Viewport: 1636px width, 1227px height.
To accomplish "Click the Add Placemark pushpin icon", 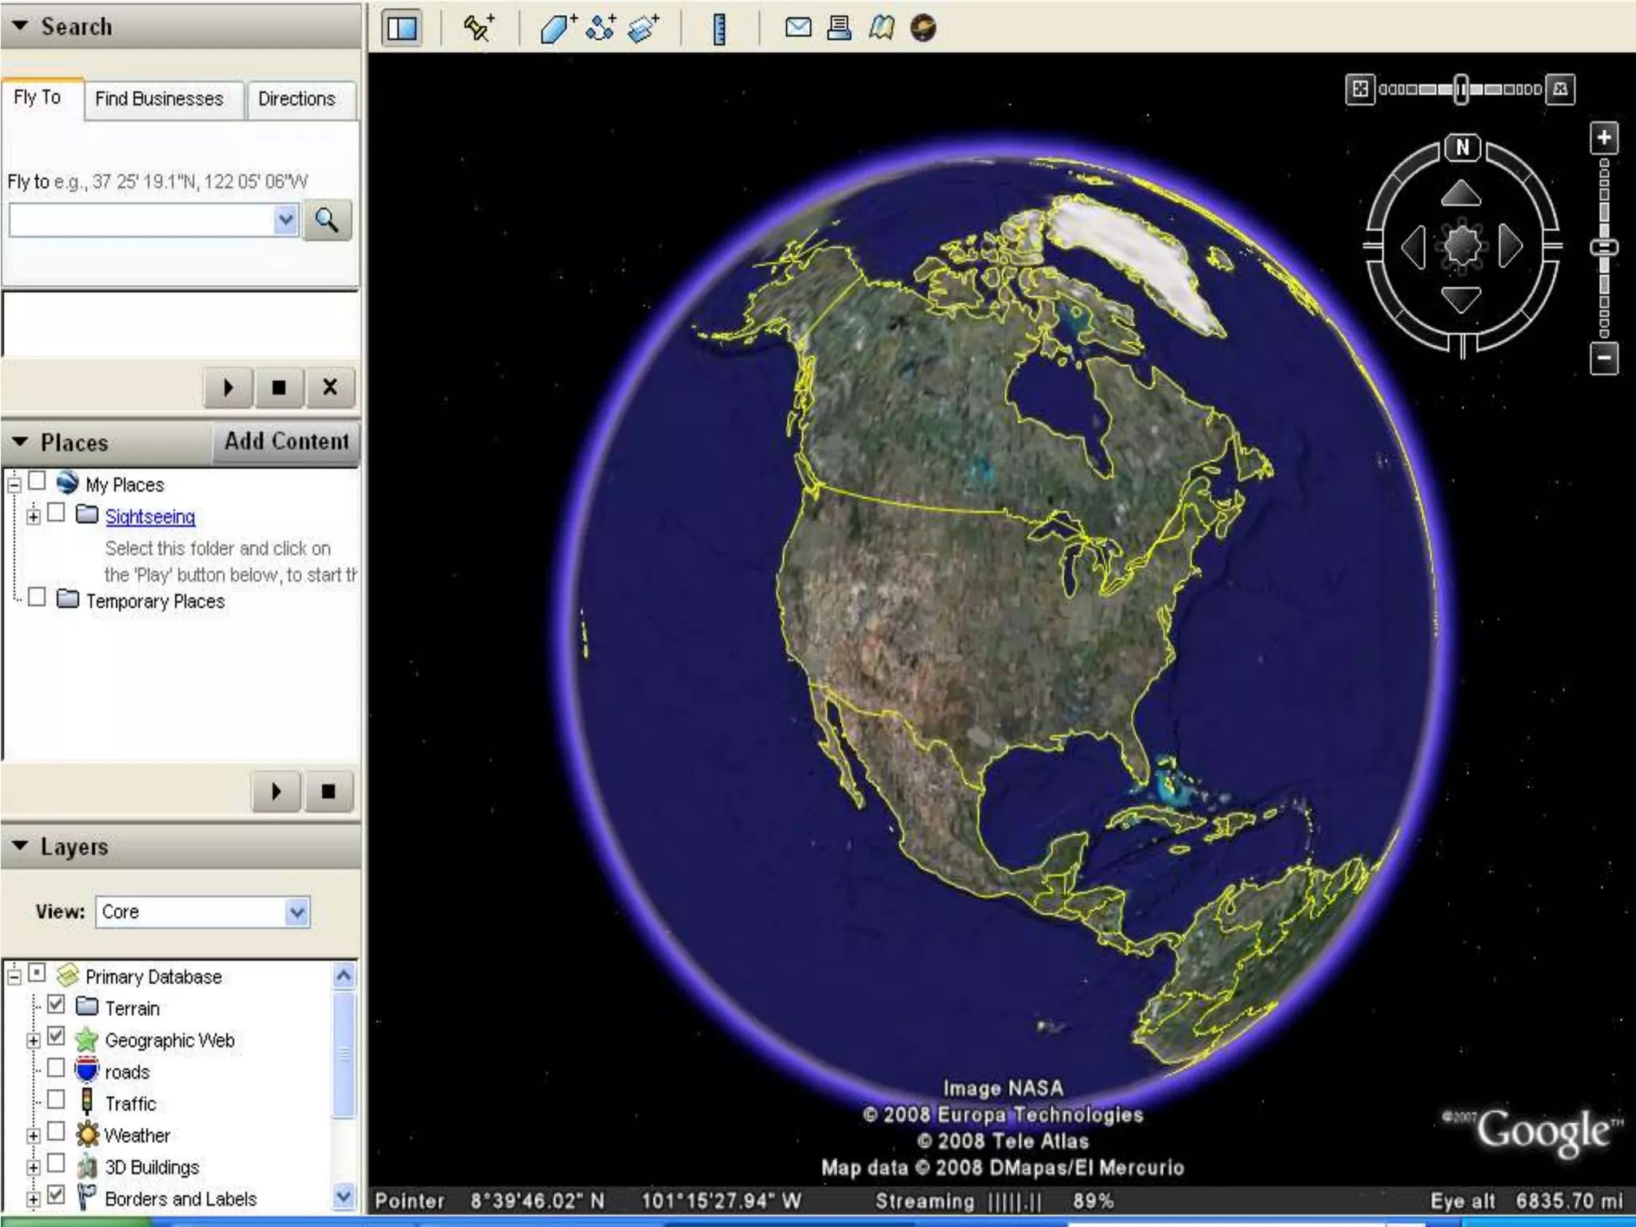I will (x=478, y=28).
